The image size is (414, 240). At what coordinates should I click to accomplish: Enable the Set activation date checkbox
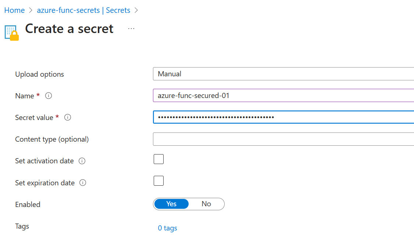(x=158, y=159)
